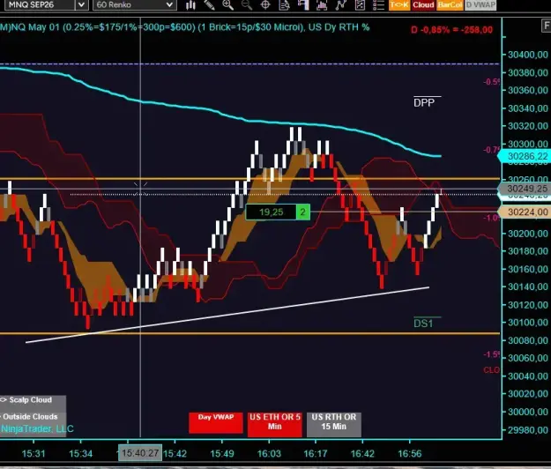The width and height of the screenshot is (551, 469).
Task: Click the US RTH OR 15 Min button
Action: 334,424
